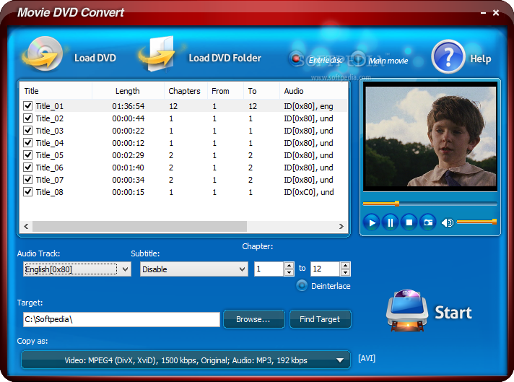
Task: Select the Title_08 row name
Action: 50,192
